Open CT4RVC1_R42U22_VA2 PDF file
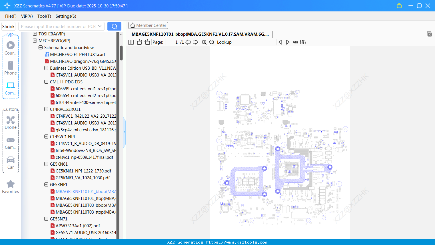The height and width of the screenshot is (245, 435). coord(83,116)
